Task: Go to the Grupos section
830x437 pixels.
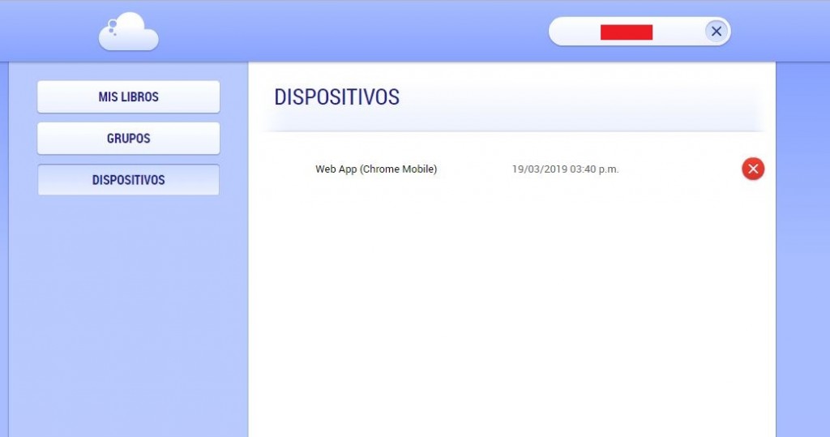Action: [x=128, y=139]
